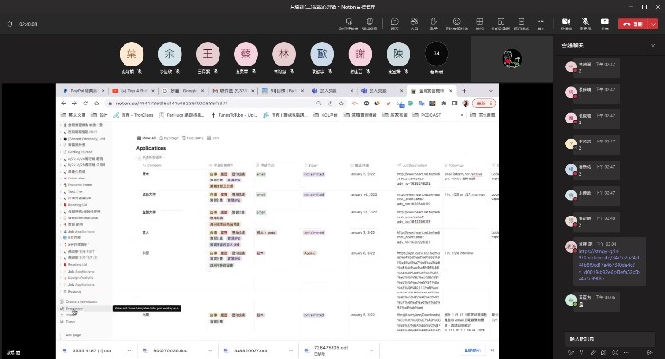Open the More actions ellipsis menu
The image size is (665, 359).
coord(541,24)
